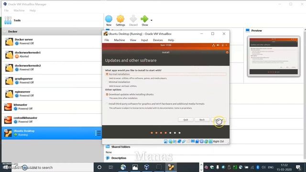The image size is (306, 172).
Task: Select the k8smaster VM
Action: (52, 107)
